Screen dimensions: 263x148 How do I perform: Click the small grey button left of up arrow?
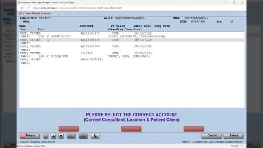click(x=46, y=136)
